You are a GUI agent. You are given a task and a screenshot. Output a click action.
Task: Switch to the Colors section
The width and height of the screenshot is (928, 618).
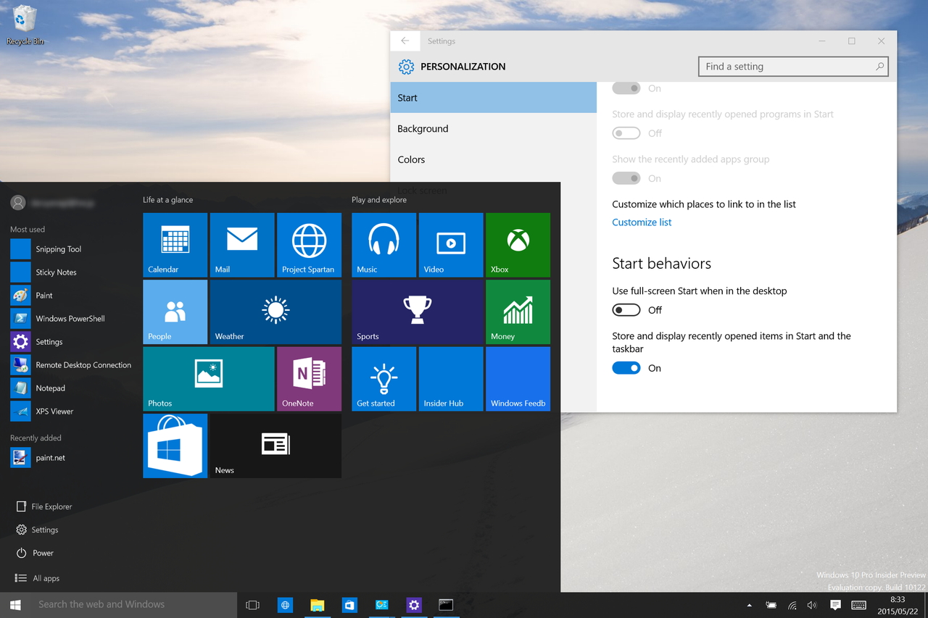click(494, 159)
